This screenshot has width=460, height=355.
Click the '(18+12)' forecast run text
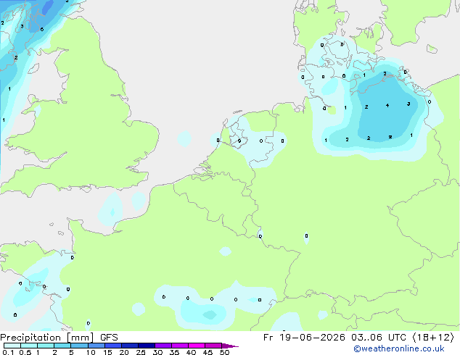(433, 338)
